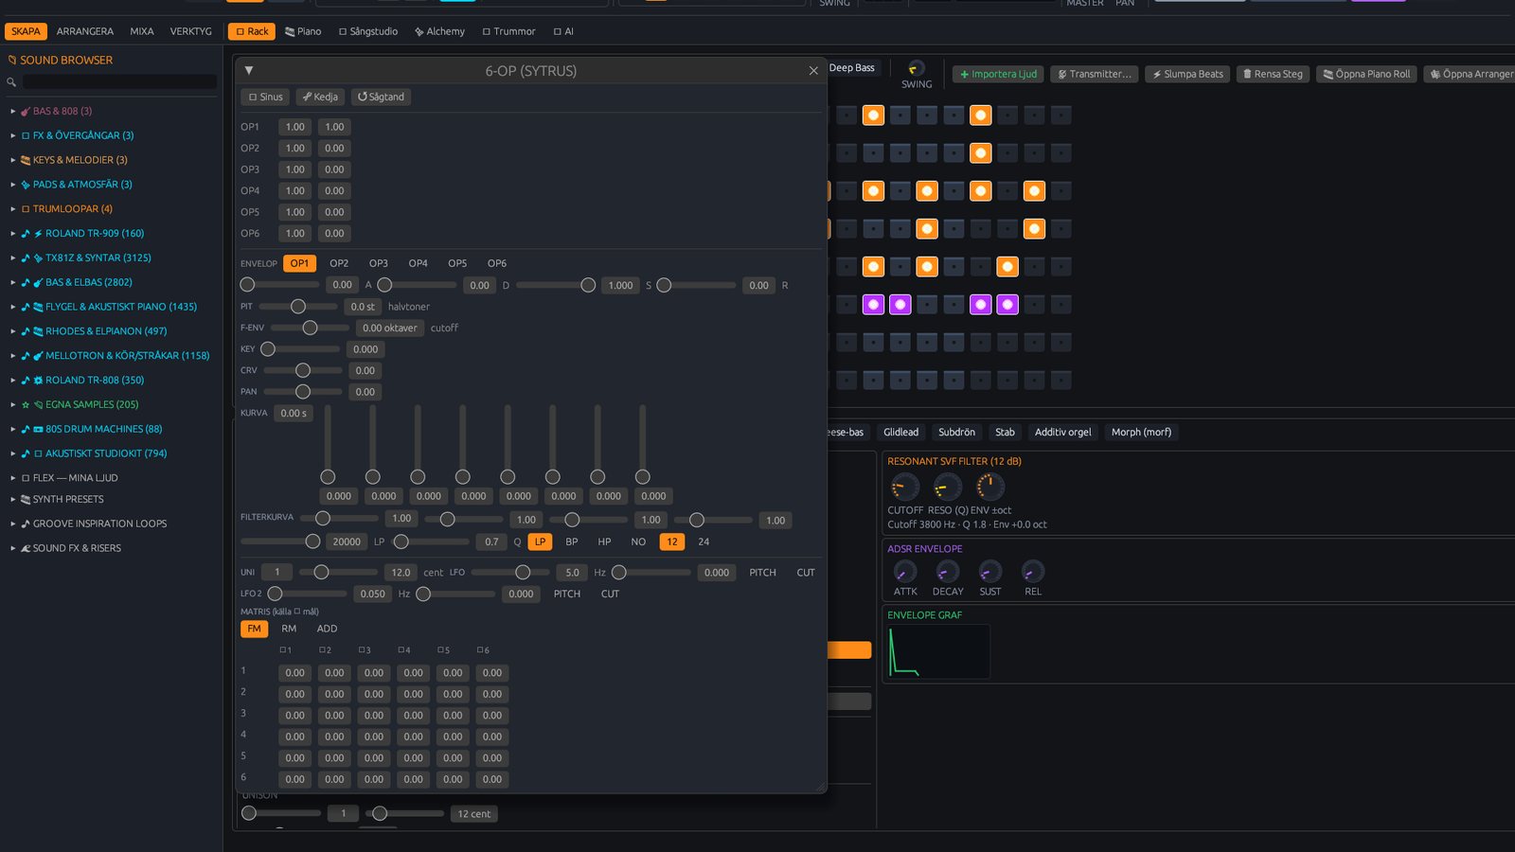Collapse the 6-OP (SYTRUS) panel with the triangle
Screen dimensions: 1515x852
(248, 71)
